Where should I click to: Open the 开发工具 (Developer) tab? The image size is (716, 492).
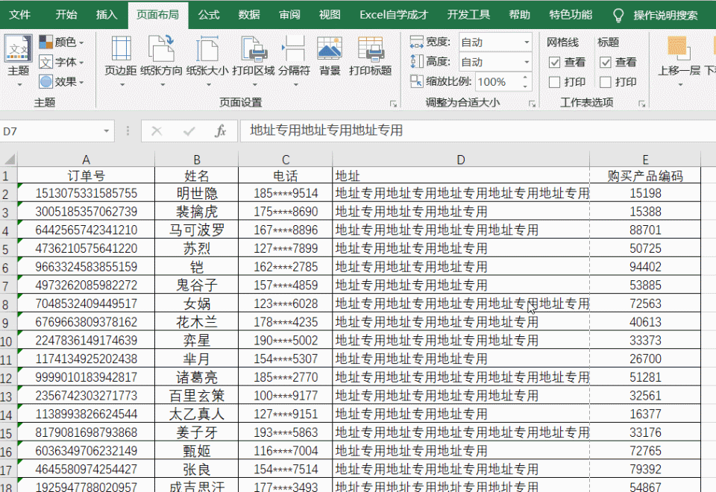click(x=468, y=13)
